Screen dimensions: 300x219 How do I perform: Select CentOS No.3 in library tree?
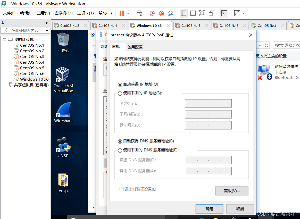[x=32, y=56]
